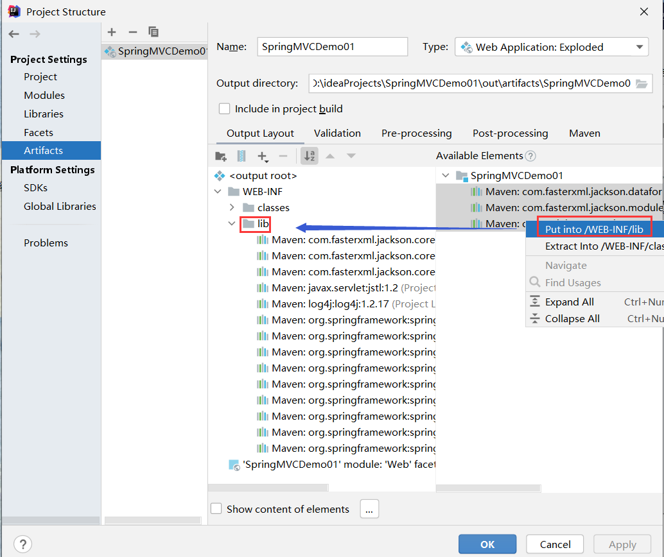Viewport: 664px width, 557px height.
Task: Open SDKs under Platform Settings
Action: coord(35,187)
